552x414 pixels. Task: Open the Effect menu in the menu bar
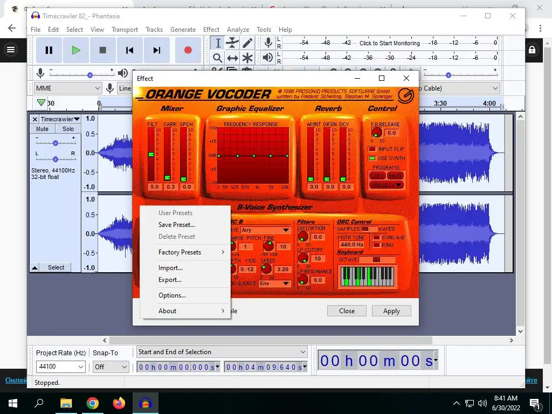point(211,30)
